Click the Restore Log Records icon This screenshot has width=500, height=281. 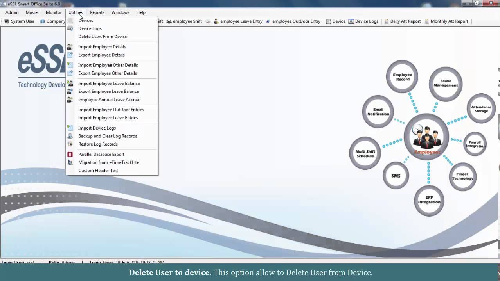(70, 144)
